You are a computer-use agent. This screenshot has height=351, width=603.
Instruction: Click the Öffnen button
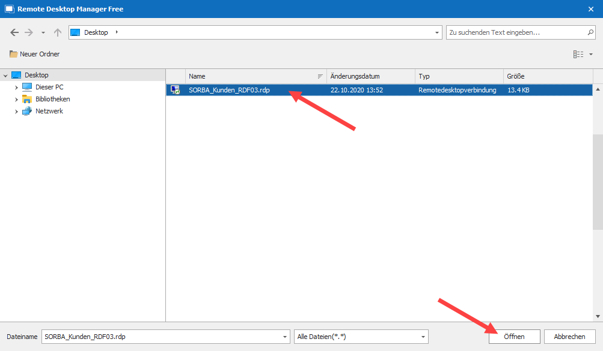[514, 337]
